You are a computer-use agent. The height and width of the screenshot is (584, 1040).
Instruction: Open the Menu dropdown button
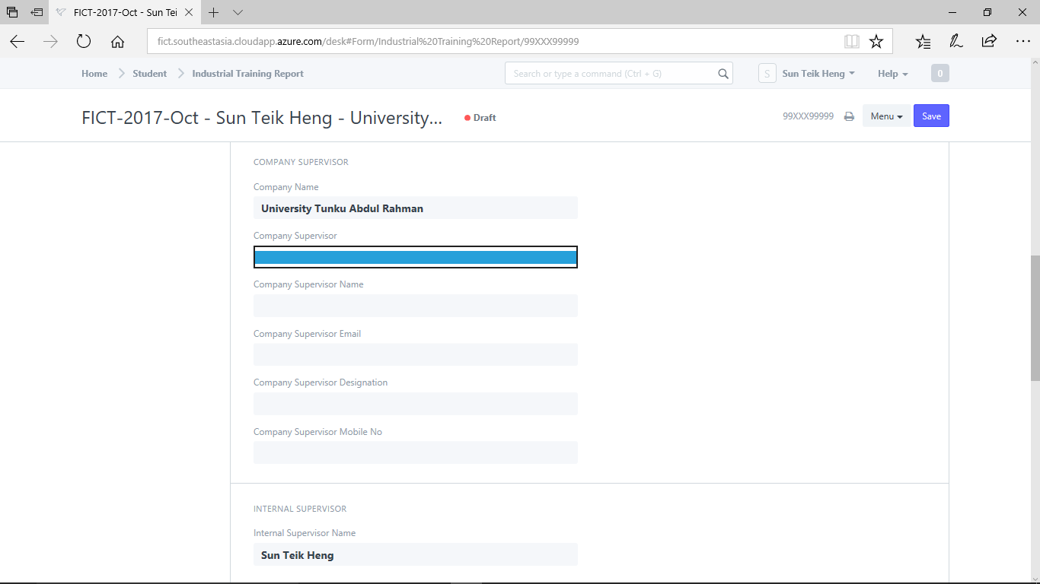886,116
